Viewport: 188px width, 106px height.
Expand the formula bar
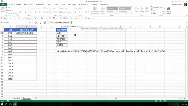click(x=186, y=23)
